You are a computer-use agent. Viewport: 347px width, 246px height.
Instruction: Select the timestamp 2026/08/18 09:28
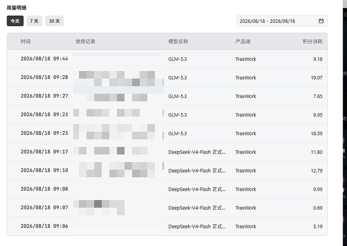click(44, 77)
